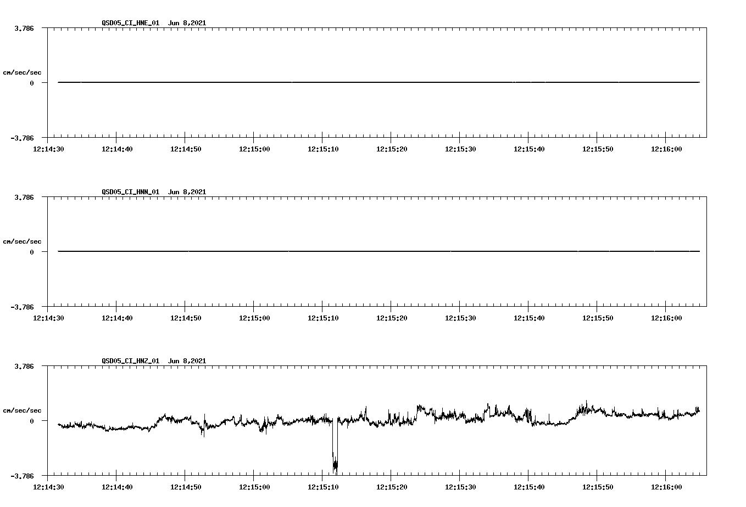Image resolution: width=746 pixels, height=507 pixels.
Task: Click 12:15:30 time label on HNN plot
Action: click(x=460, y=318)
